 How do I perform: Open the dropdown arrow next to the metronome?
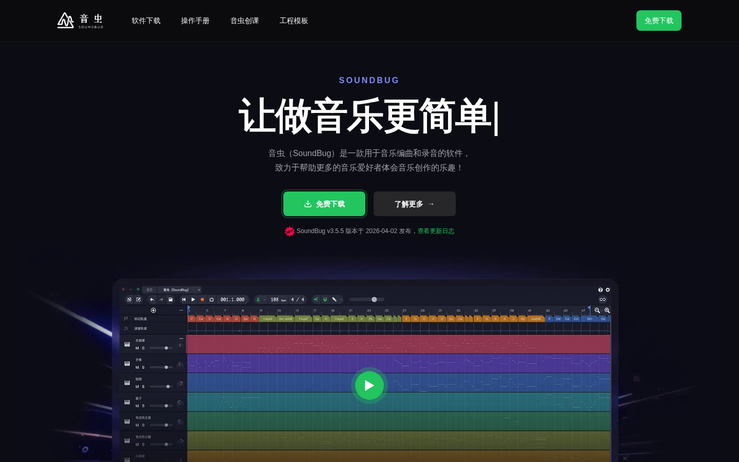coord(265,299)
